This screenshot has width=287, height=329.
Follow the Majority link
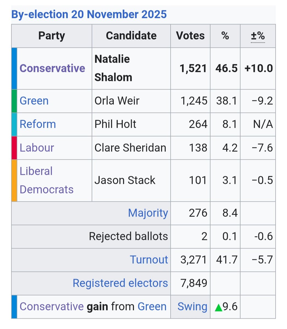(x=148, y=213)
